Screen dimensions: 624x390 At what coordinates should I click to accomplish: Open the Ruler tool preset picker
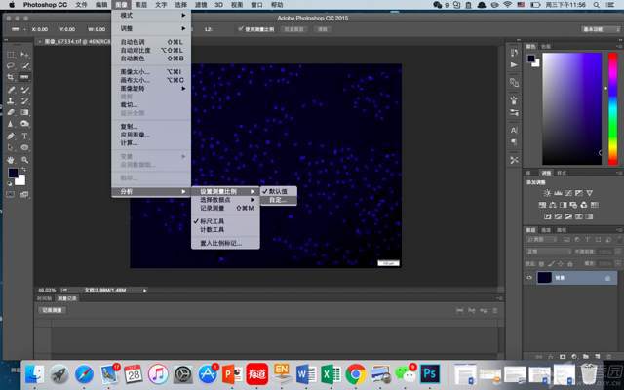19,29
